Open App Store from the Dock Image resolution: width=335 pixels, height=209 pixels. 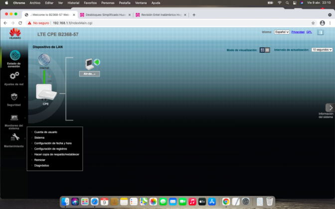[212, 202]
